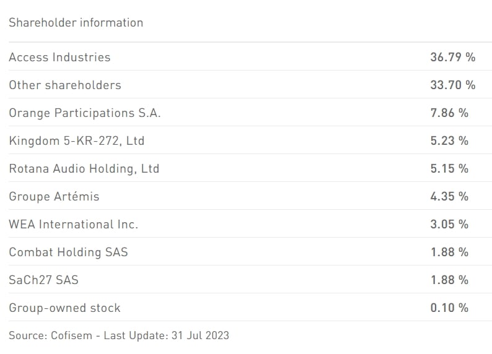Viewport: 492px width, 354px height.
Task: Click the 5.23 % value
Action: point(449,141)
